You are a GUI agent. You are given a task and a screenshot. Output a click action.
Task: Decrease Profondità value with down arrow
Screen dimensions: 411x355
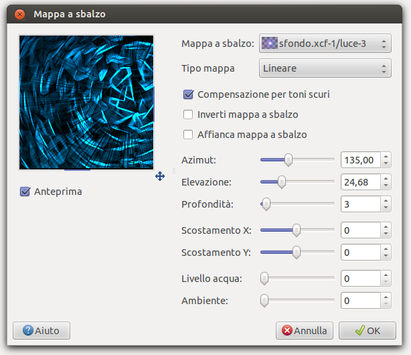click(386, 208)
